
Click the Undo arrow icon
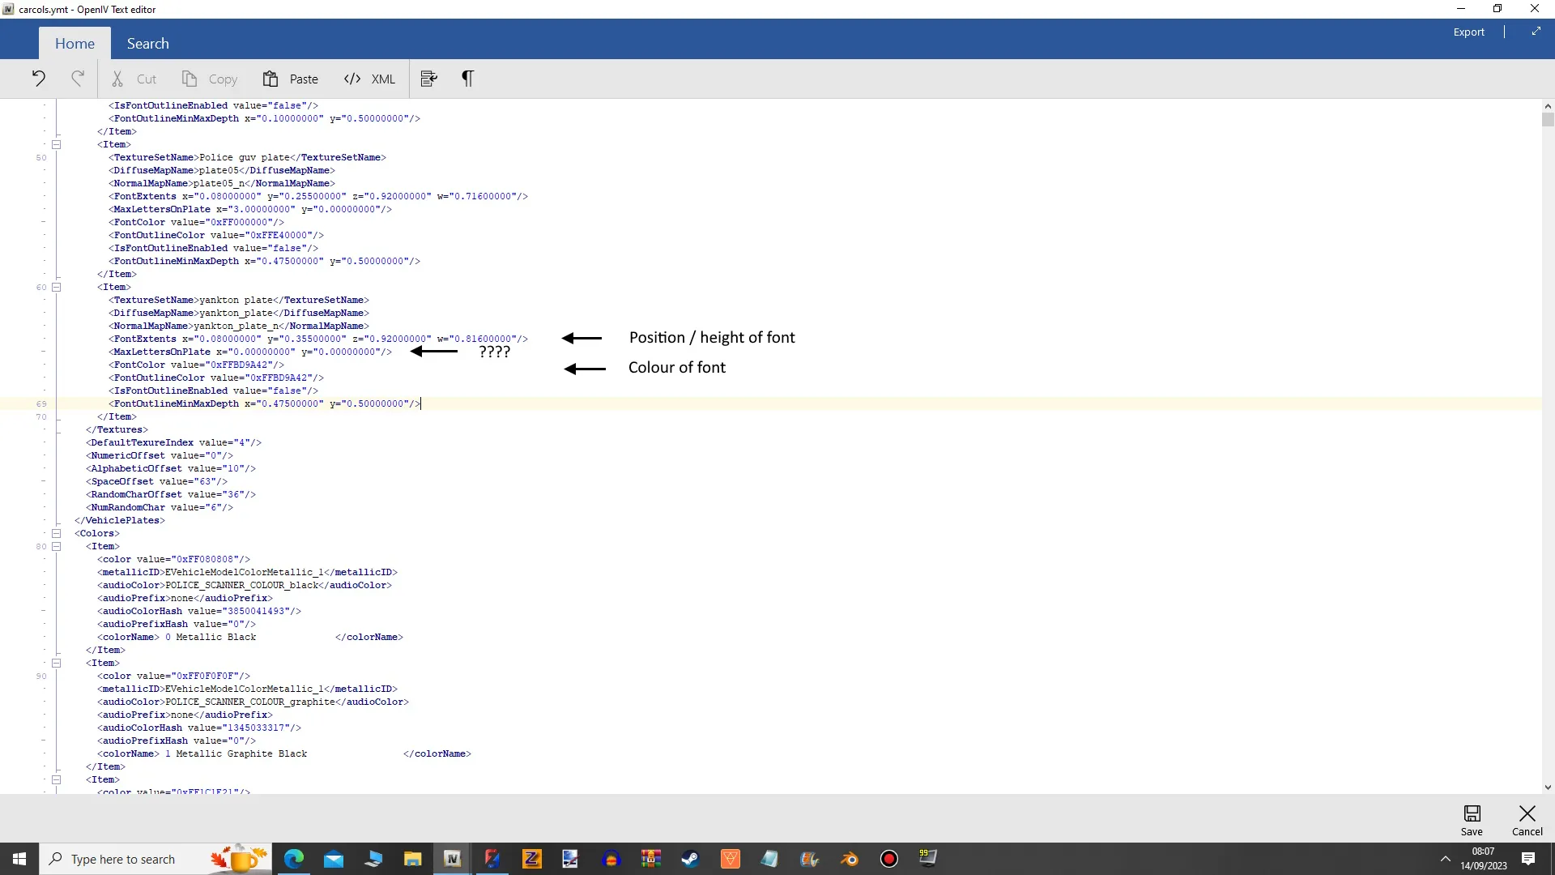tap(38, 79)
